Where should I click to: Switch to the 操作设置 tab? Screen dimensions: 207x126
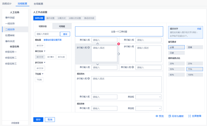coord(50,18)
